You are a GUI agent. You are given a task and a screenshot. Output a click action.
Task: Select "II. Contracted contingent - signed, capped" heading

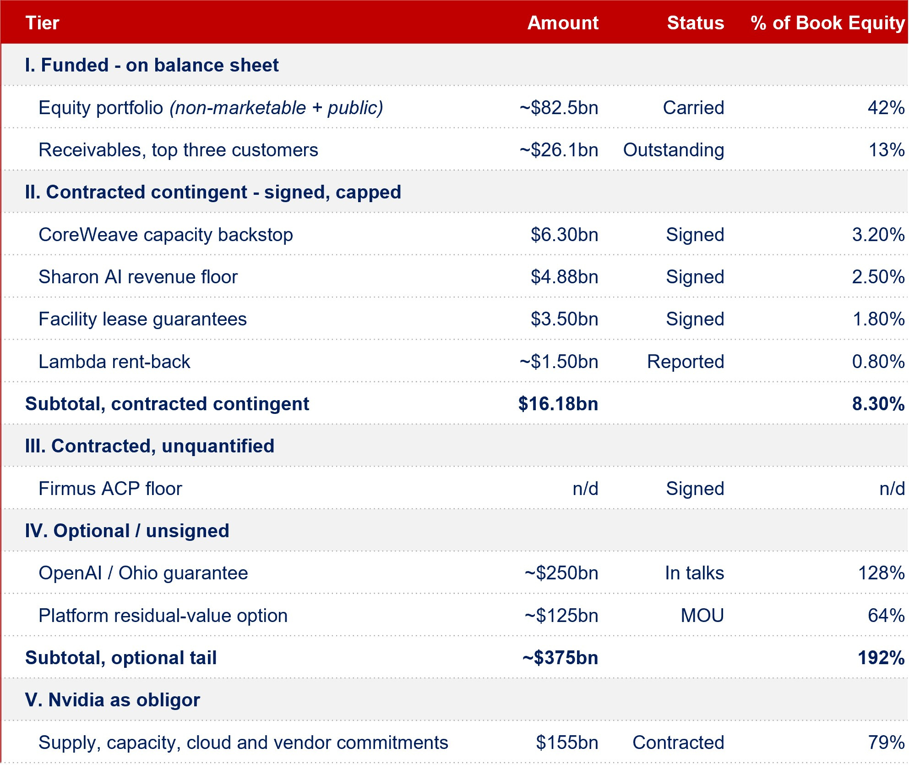pos(213,193)
